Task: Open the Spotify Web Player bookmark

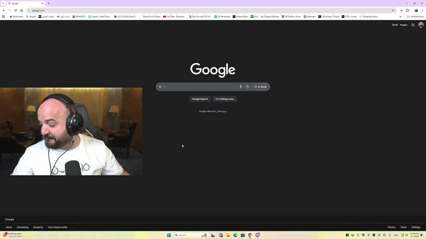Action: [x=100, y=17]
